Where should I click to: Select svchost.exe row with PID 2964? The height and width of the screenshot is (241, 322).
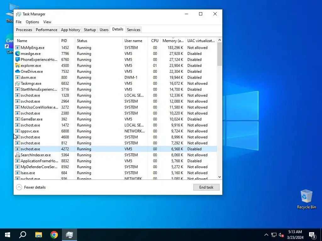[x=115, y=101]
